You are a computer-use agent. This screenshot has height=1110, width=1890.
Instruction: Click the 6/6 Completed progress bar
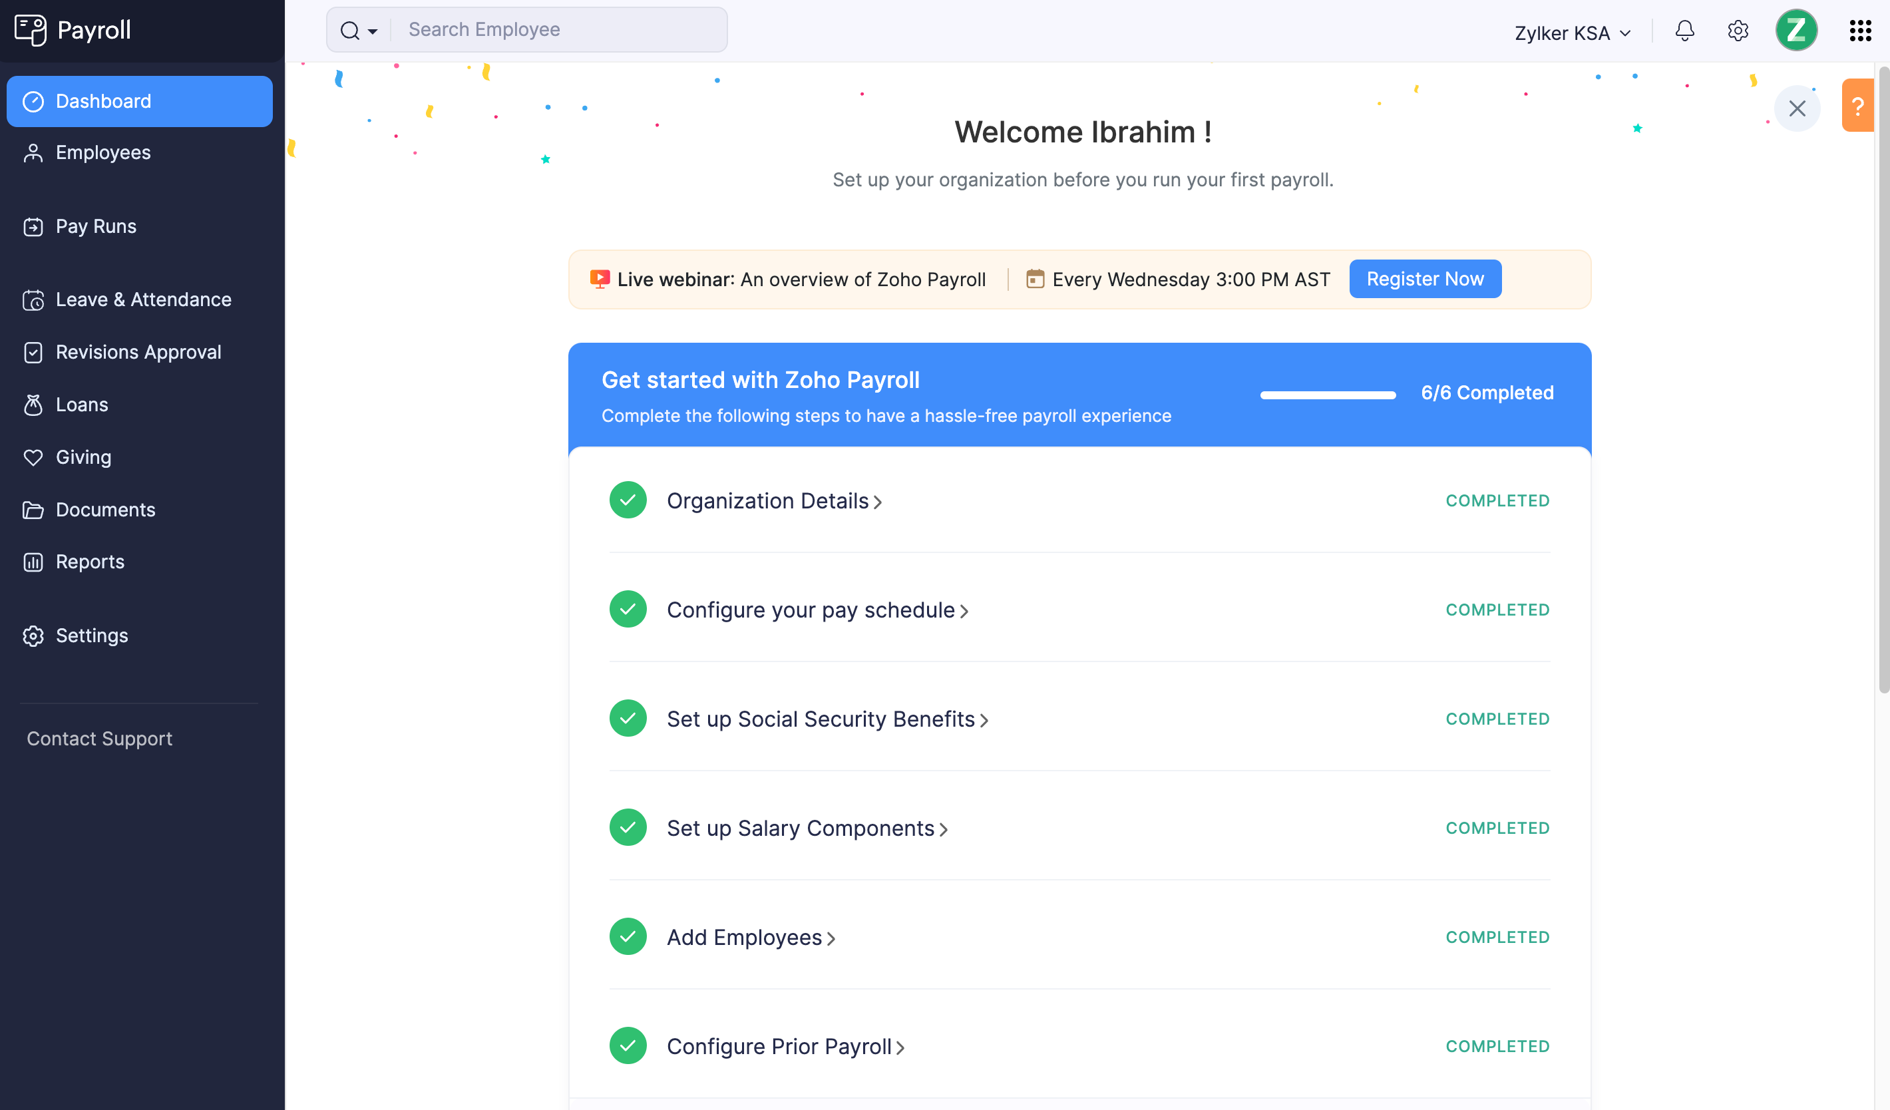(1328, 393)
